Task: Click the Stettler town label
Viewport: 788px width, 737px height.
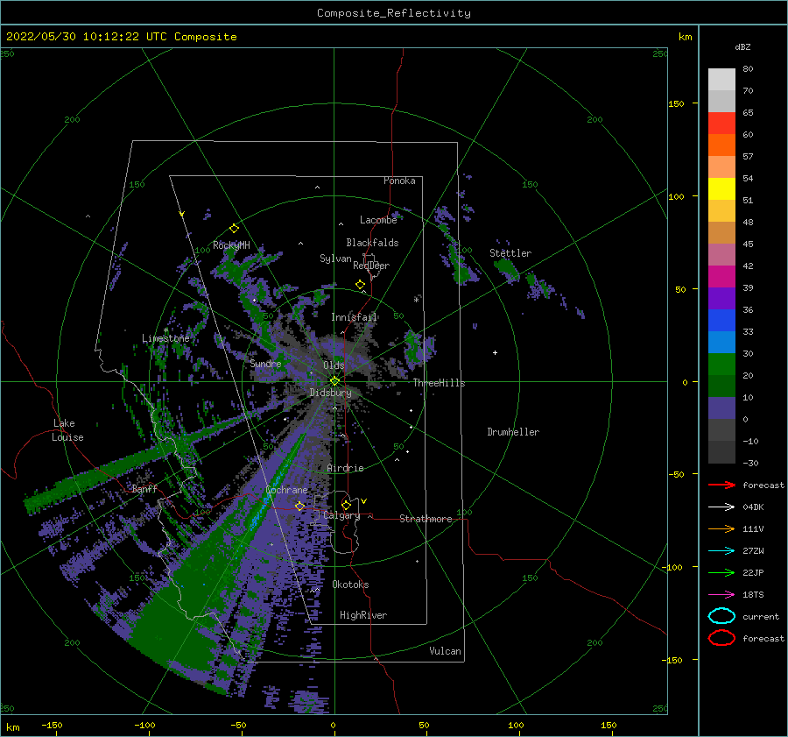Action: pyautogui.click(x=510, y=253)
